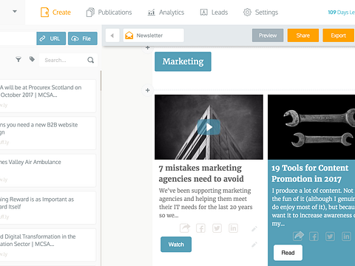Share 7 mistakes article on LinkedIn

click(x=233, y=228)
